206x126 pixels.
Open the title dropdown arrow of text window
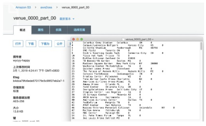point(152,39)
